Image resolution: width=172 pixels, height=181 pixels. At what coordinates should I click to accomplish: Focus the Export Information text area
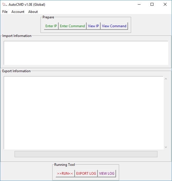tap(84, 113)
